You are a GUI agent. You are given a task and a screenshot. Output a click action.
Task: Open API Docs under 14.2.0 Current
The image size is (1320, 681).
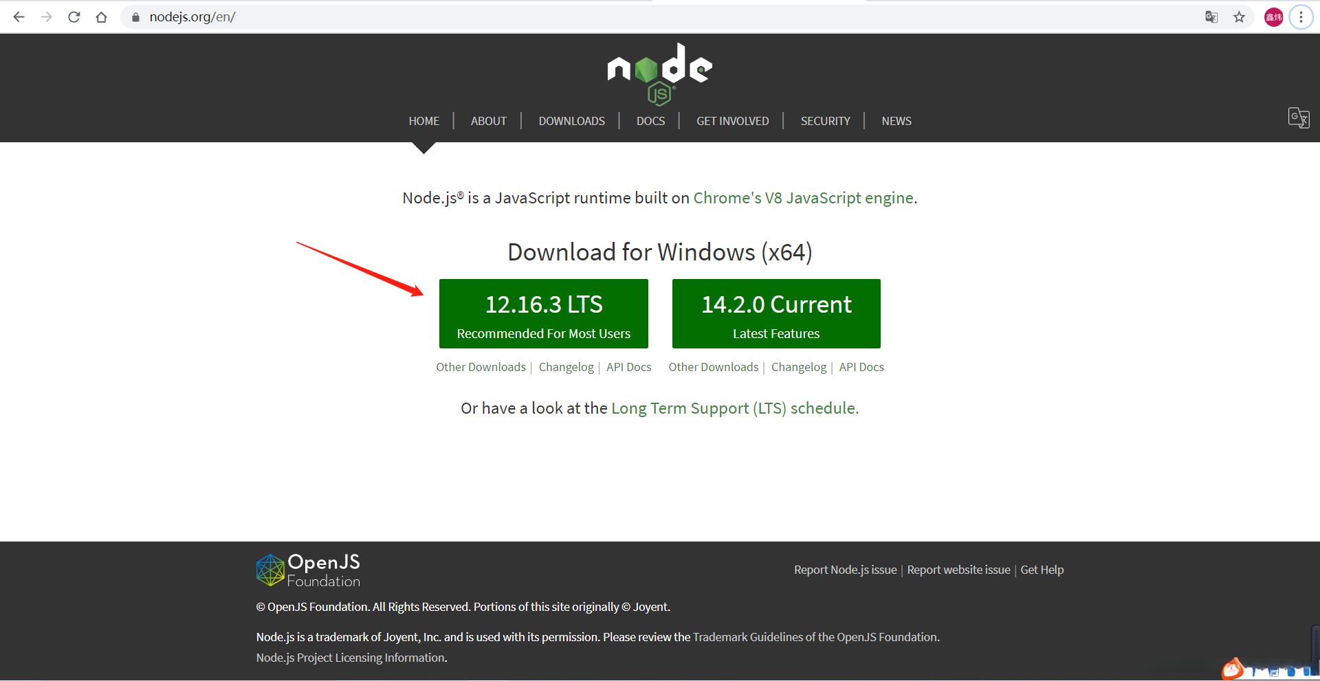click(x=861, y=367)
